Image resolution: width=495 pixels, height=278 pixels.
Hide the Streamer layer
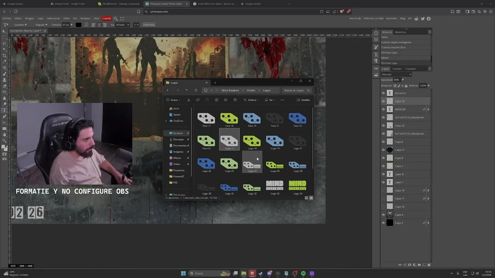[383, 93]
